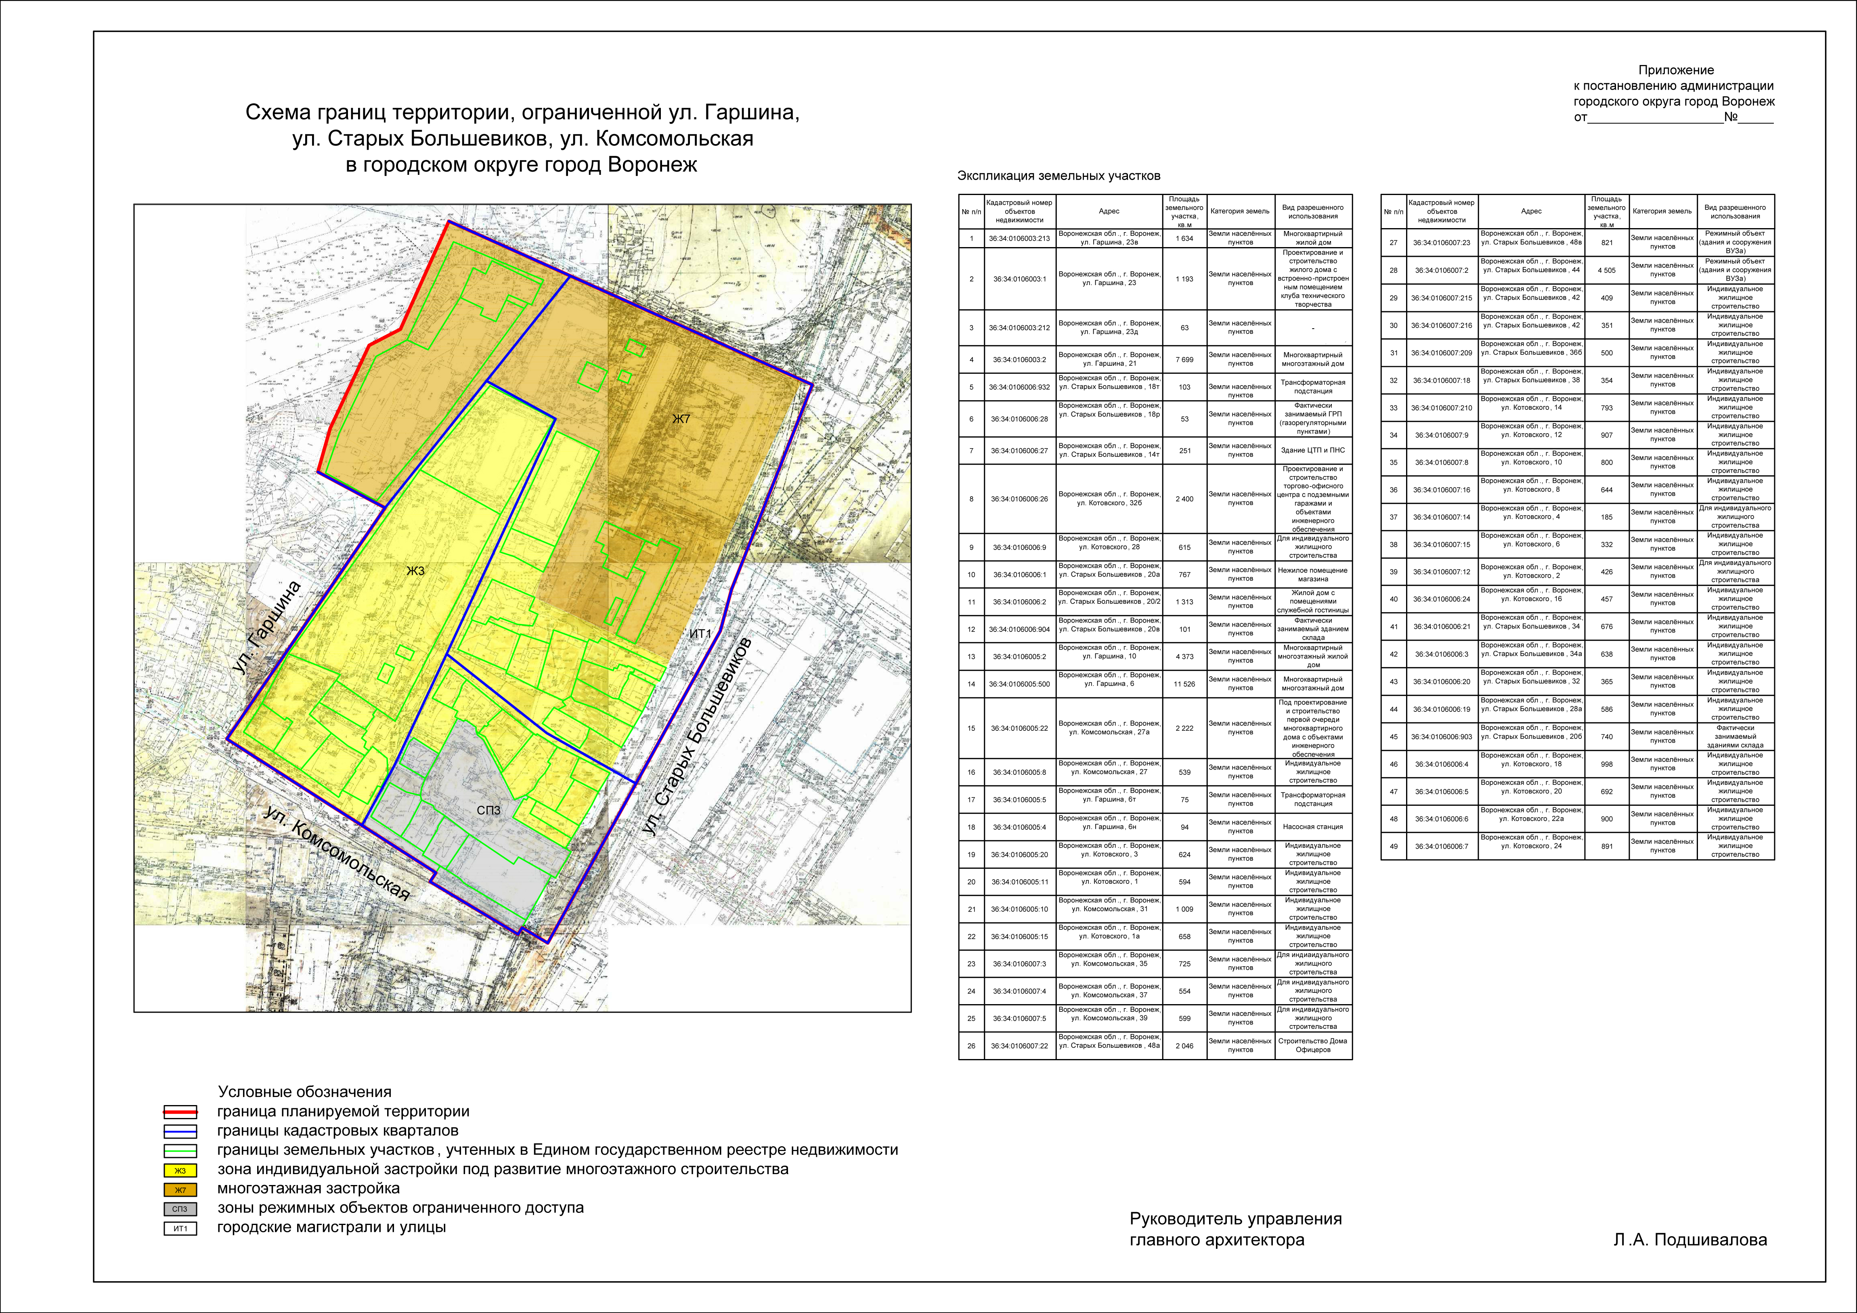
Task: Click the green land parcel legend line
Action: [x=180, y=1151]
